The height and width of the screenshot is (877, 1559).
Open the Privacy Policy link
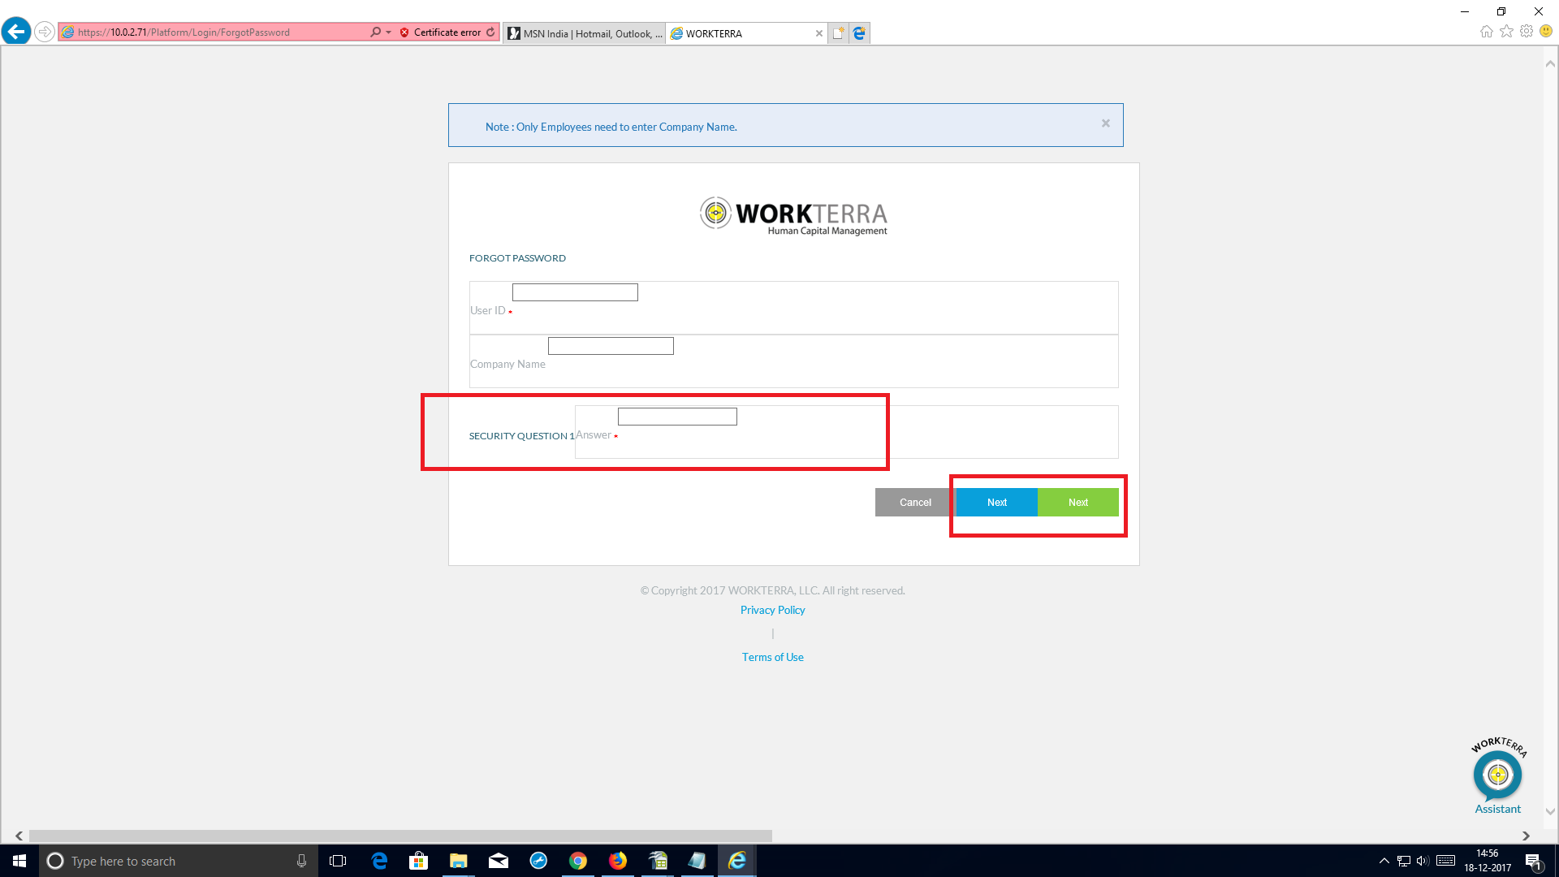(772, 610)
